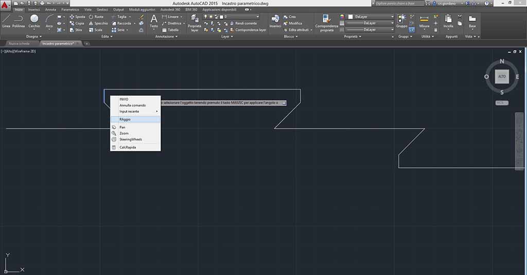Click the ALTO face of ViewCube

coord(502,76)
